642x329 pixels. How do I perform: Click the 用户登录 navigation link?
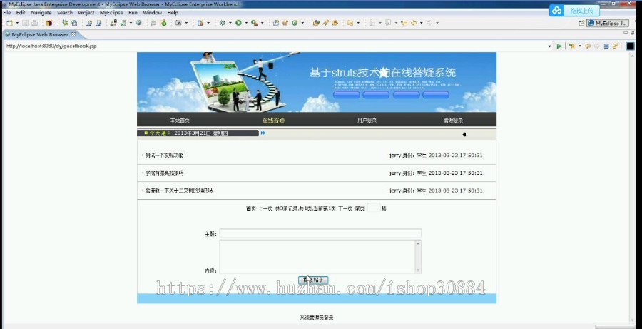[367, 121]
